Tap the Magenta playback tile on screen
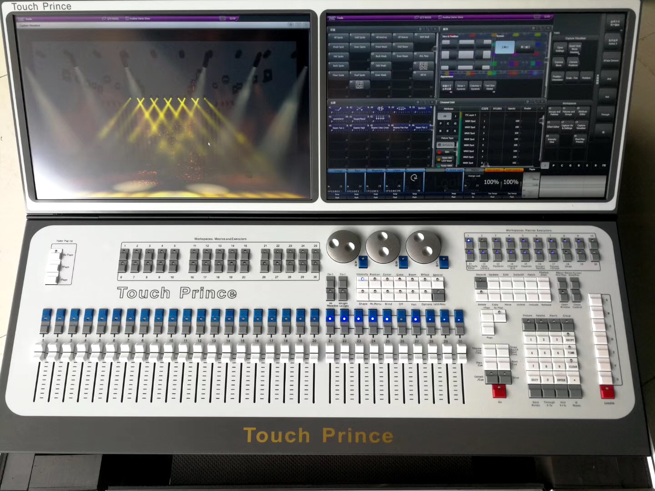655x491 pixels. (x=376, y=181)
